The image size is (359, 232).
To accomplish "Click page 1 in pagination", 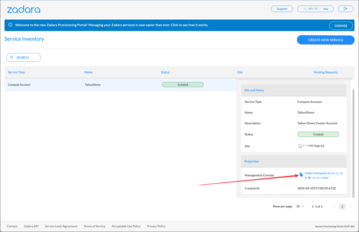I will [x=342, y=206].
